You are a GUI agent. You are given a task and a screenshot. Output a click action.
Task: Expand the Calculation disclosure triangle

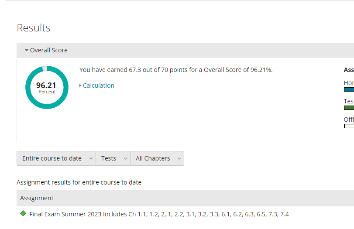coord(80,86)
